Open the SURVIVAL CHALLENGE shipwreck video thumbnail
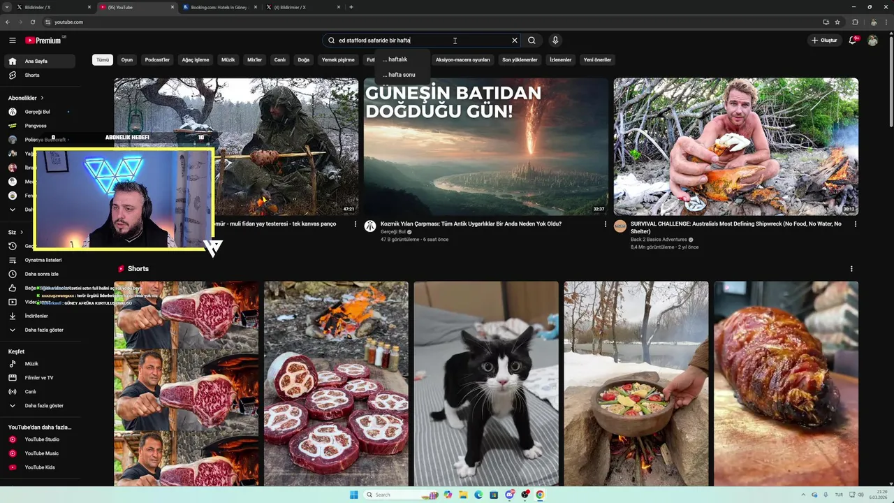Image resolution: width=894 pixels, height=503 pixels. 736,147
